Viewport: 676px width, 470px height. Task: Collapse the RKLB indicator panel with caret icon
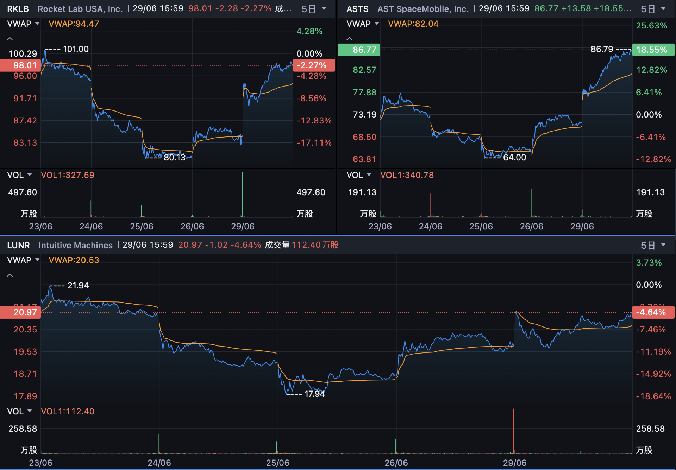(x=10, y=39)
